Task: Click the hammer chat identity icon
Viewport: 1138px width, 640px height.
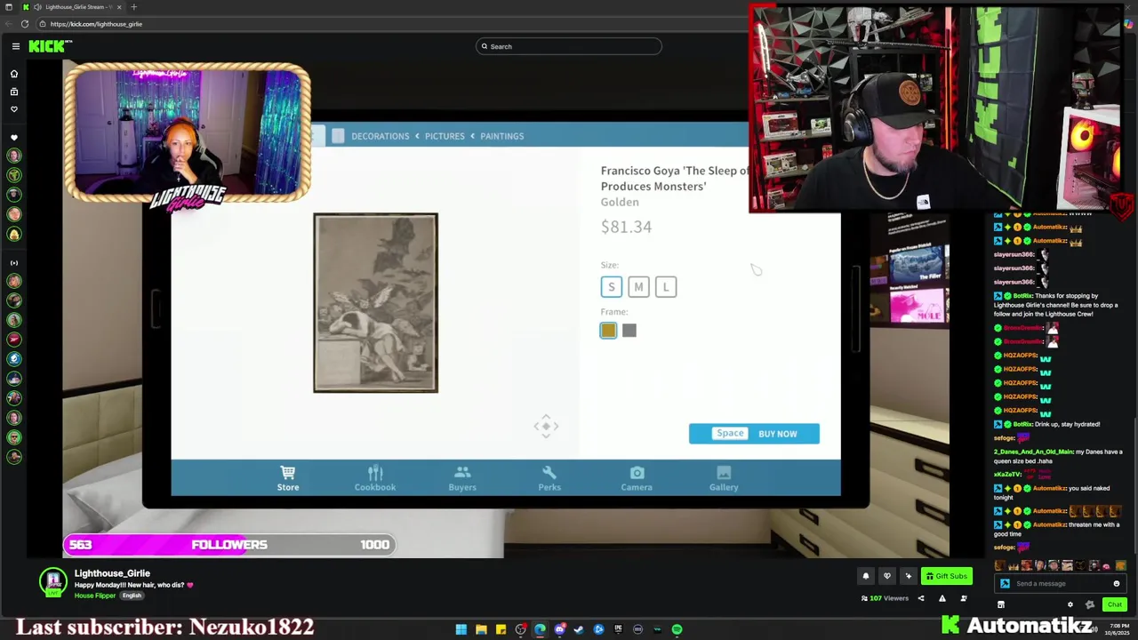Action: click(1005, 584)
